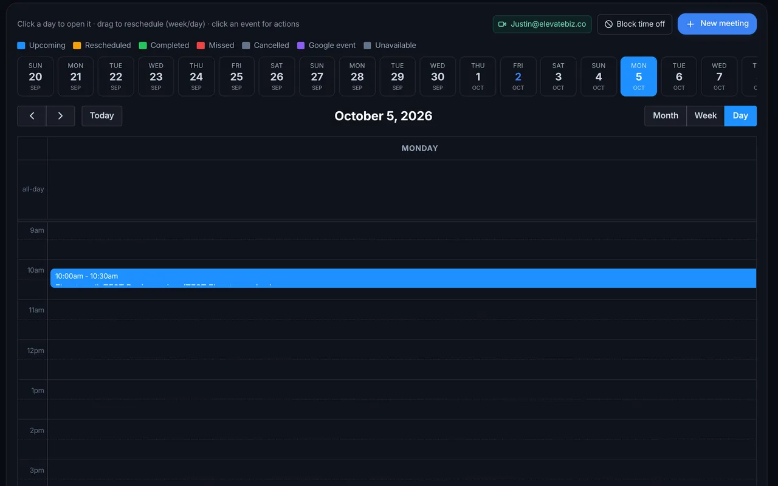Click Block time off button
Screen dimensions: 778x486
coord(635,24)
